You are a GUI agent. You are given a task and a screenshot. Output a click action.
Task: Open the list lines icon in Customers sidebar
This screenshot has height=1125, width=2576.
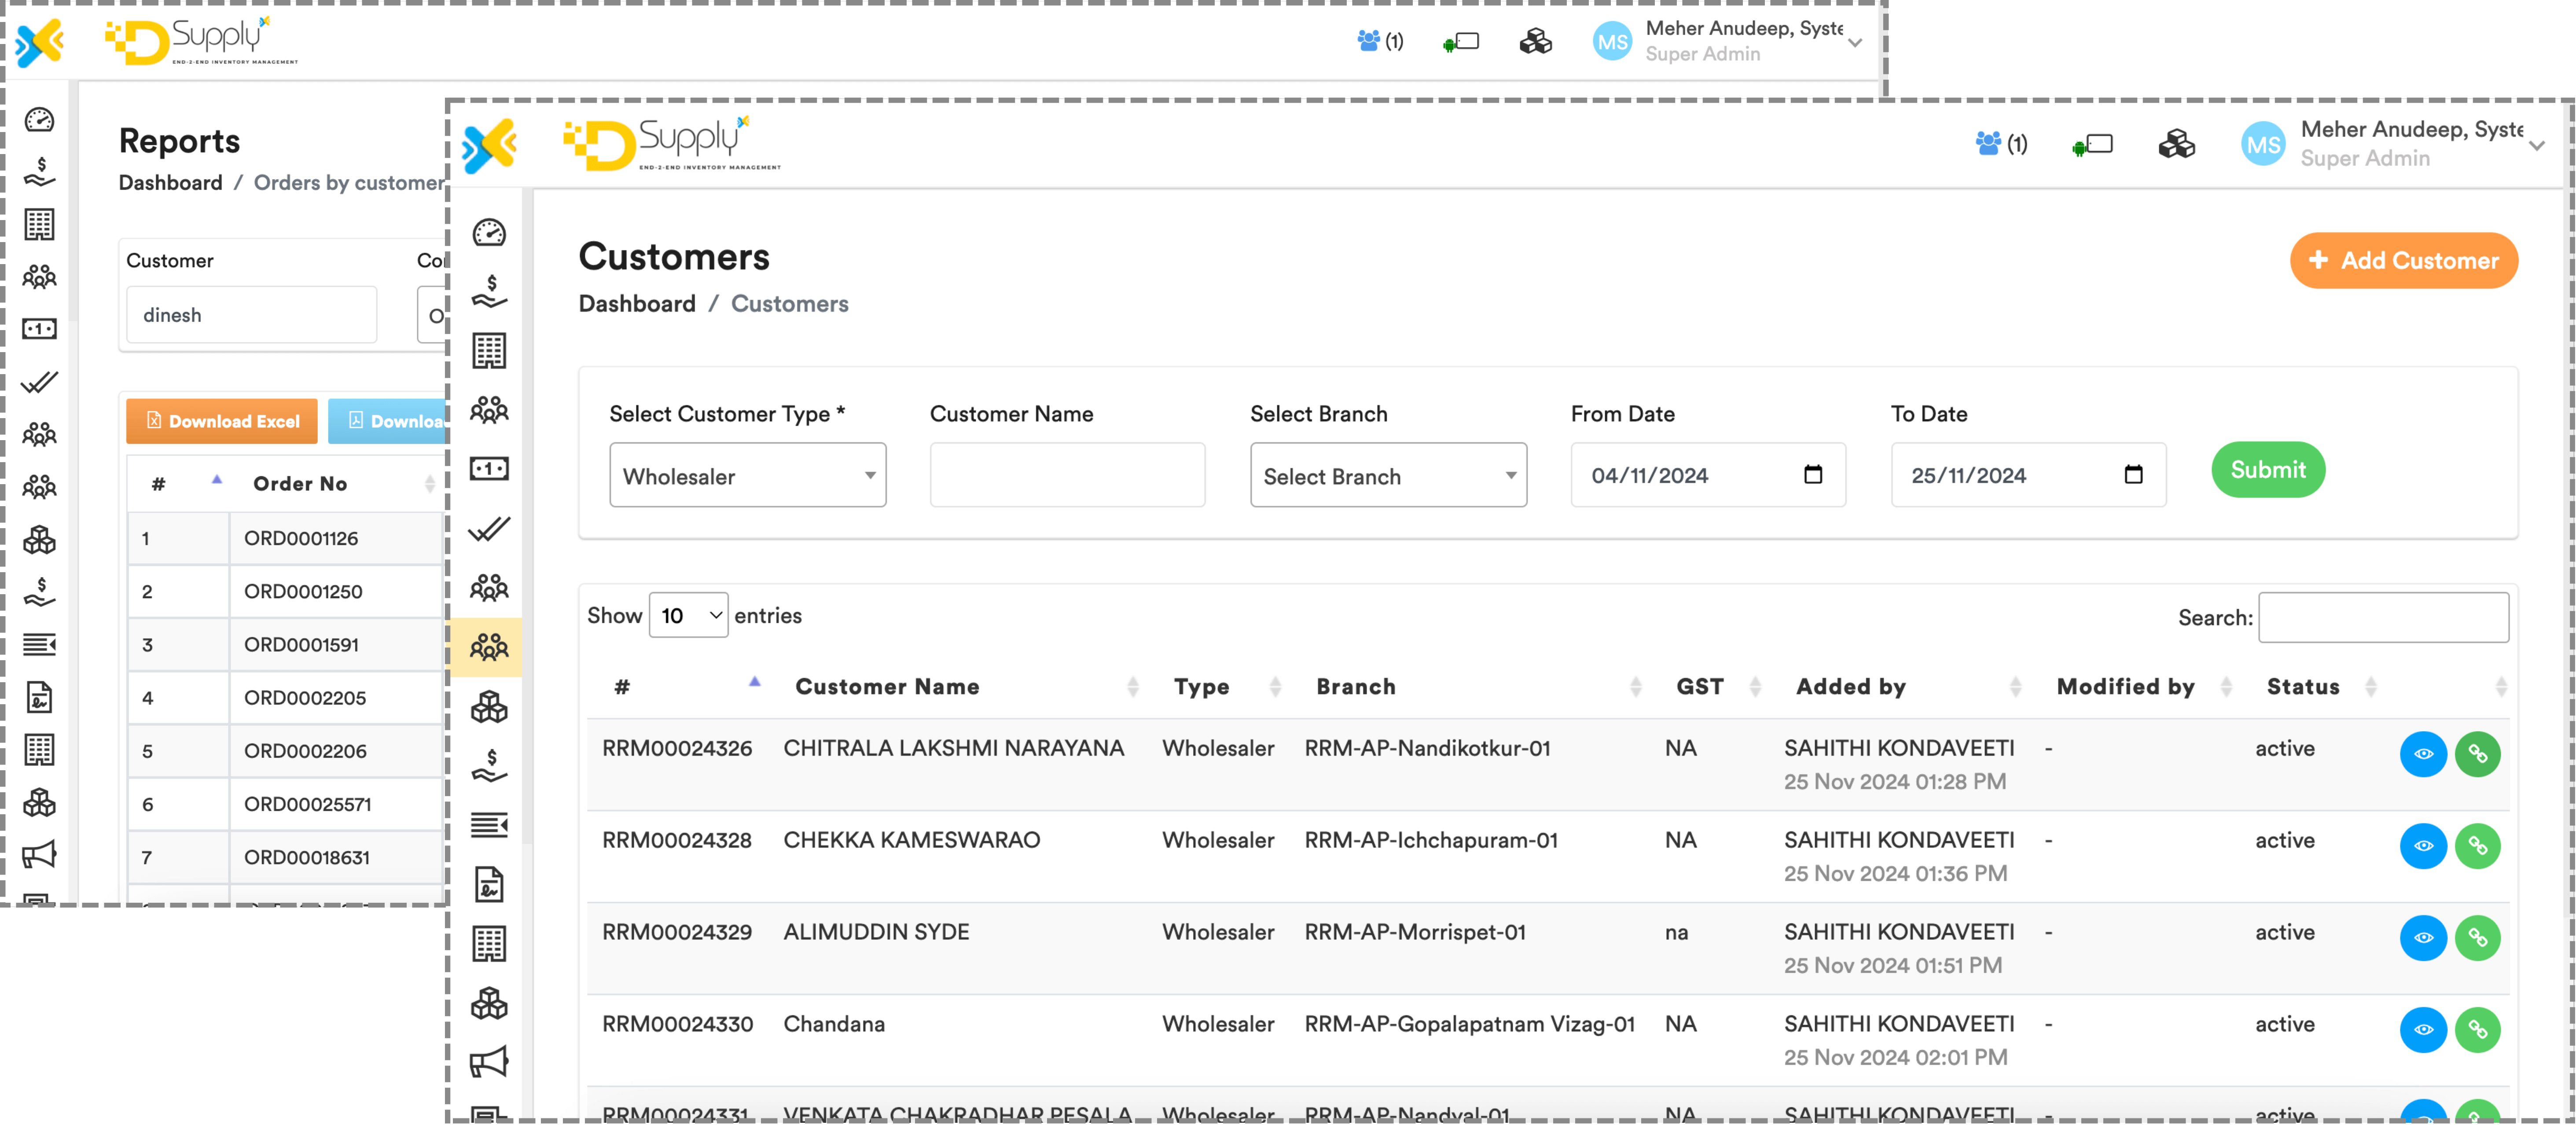click(489, 825)
